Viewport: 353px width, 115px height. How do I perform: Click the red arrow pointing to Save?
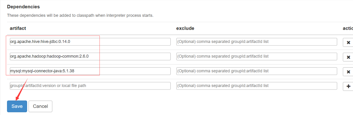tap(22, 89)
